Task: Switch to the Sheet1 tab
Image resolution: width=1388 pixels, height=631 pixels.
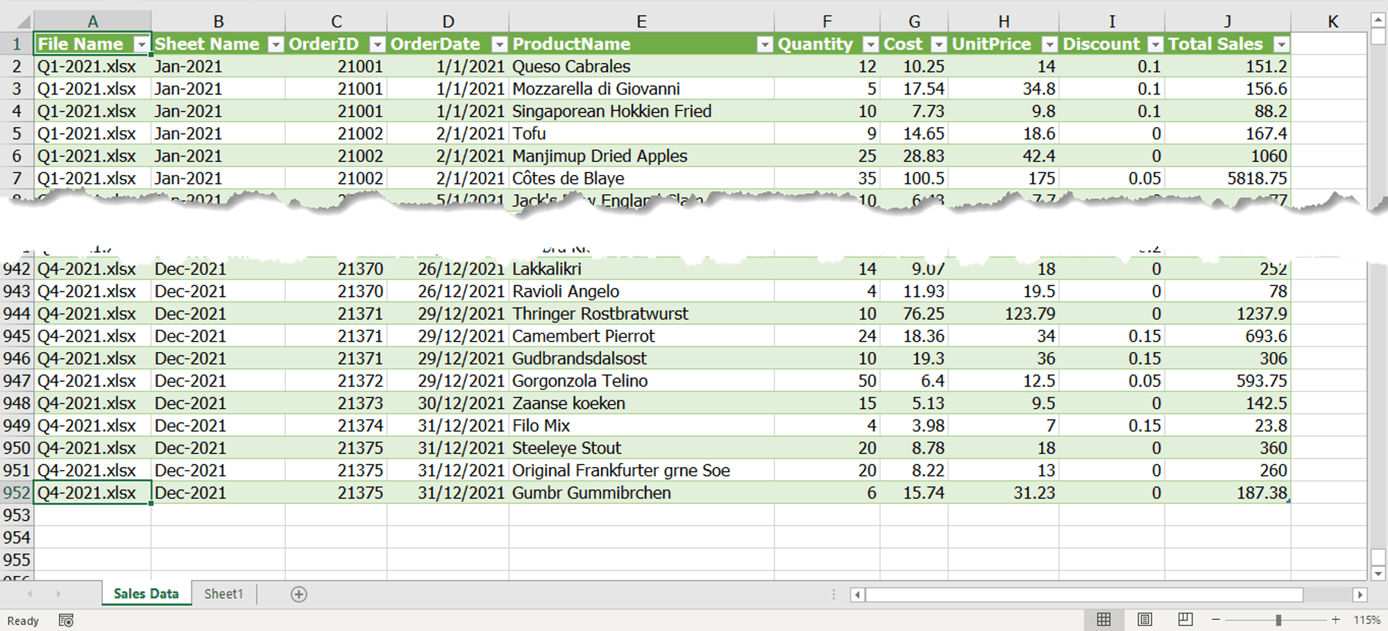Action: coord(223,594)
